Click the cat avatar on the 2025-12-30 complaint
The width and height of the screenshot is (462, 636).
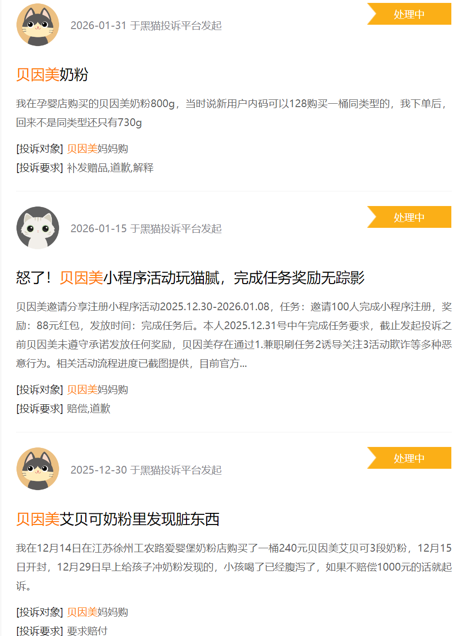coord(38,469)
